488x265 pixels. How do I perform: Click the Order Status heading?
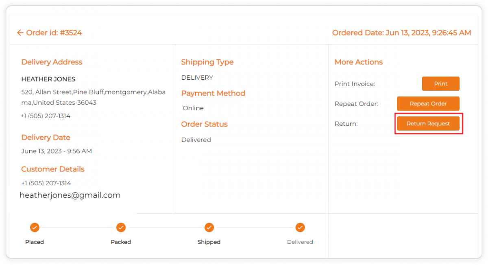point(204,124)
